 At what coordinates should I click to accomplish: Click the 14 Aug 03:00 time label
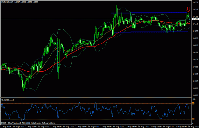click(156, 127)
